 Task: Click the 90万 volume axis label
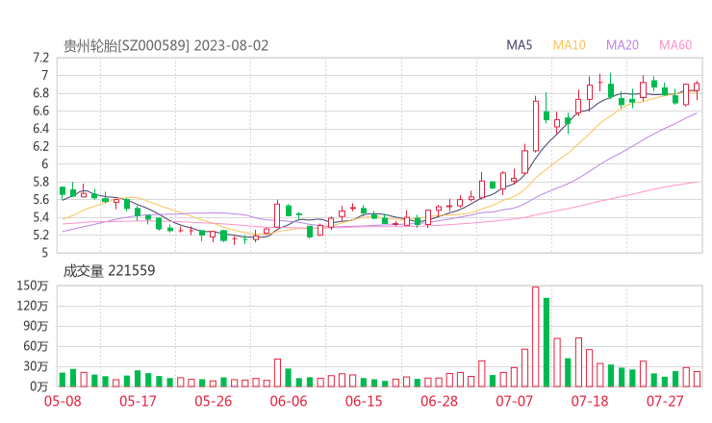(x=36, y=326)
